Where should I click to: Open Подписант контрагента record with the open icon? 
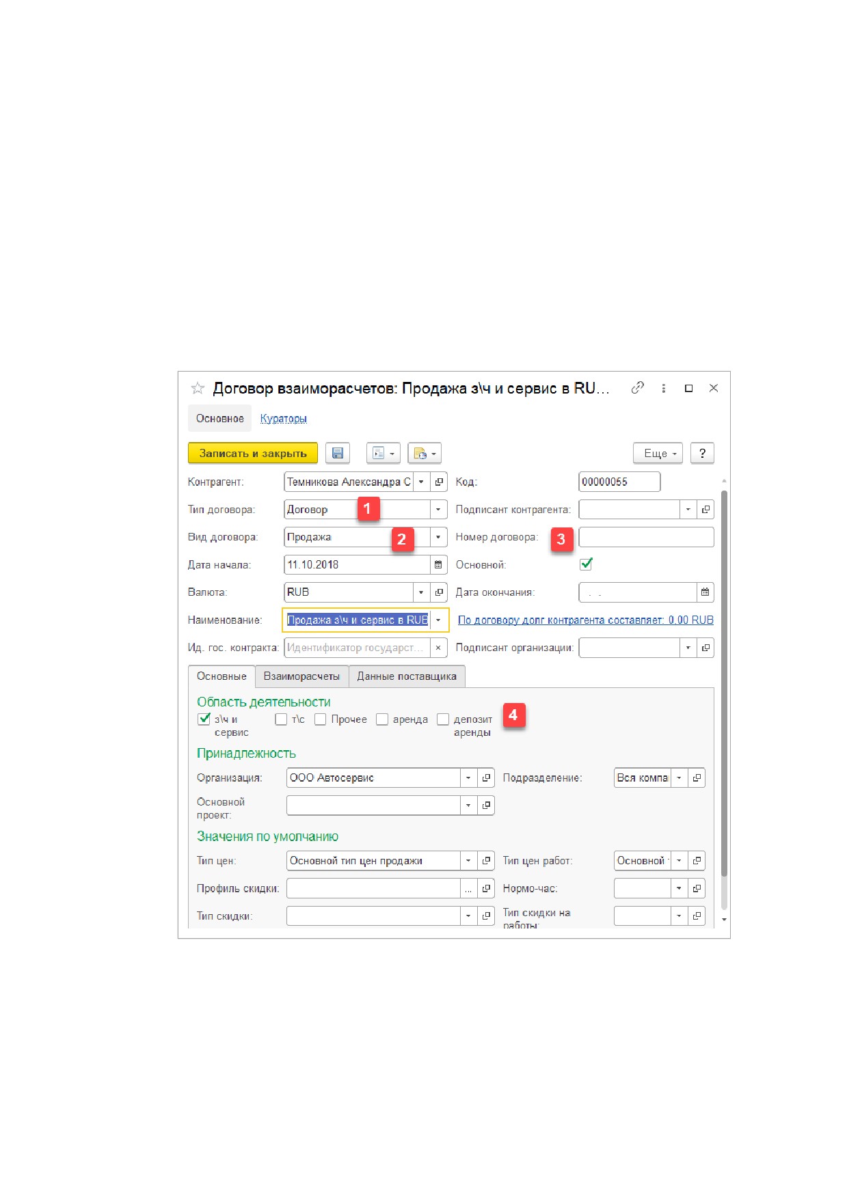[705, 510]
